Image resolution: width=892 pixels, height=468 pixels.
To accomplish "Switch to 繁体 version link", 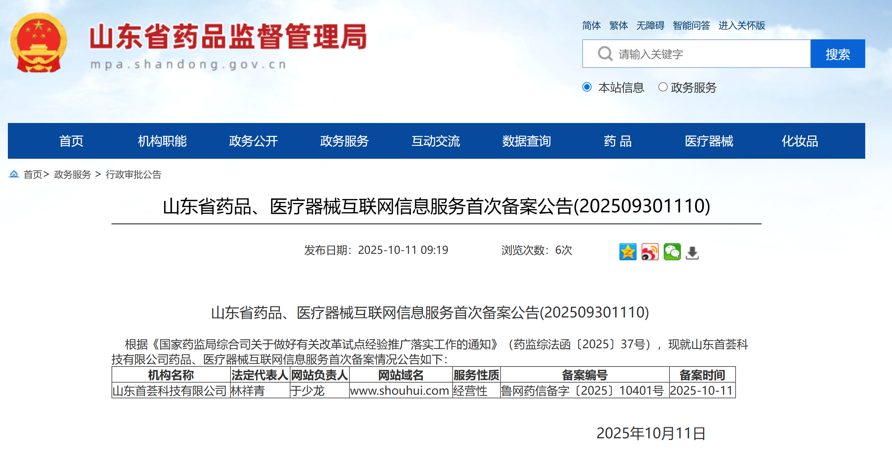I will [618, 25].
